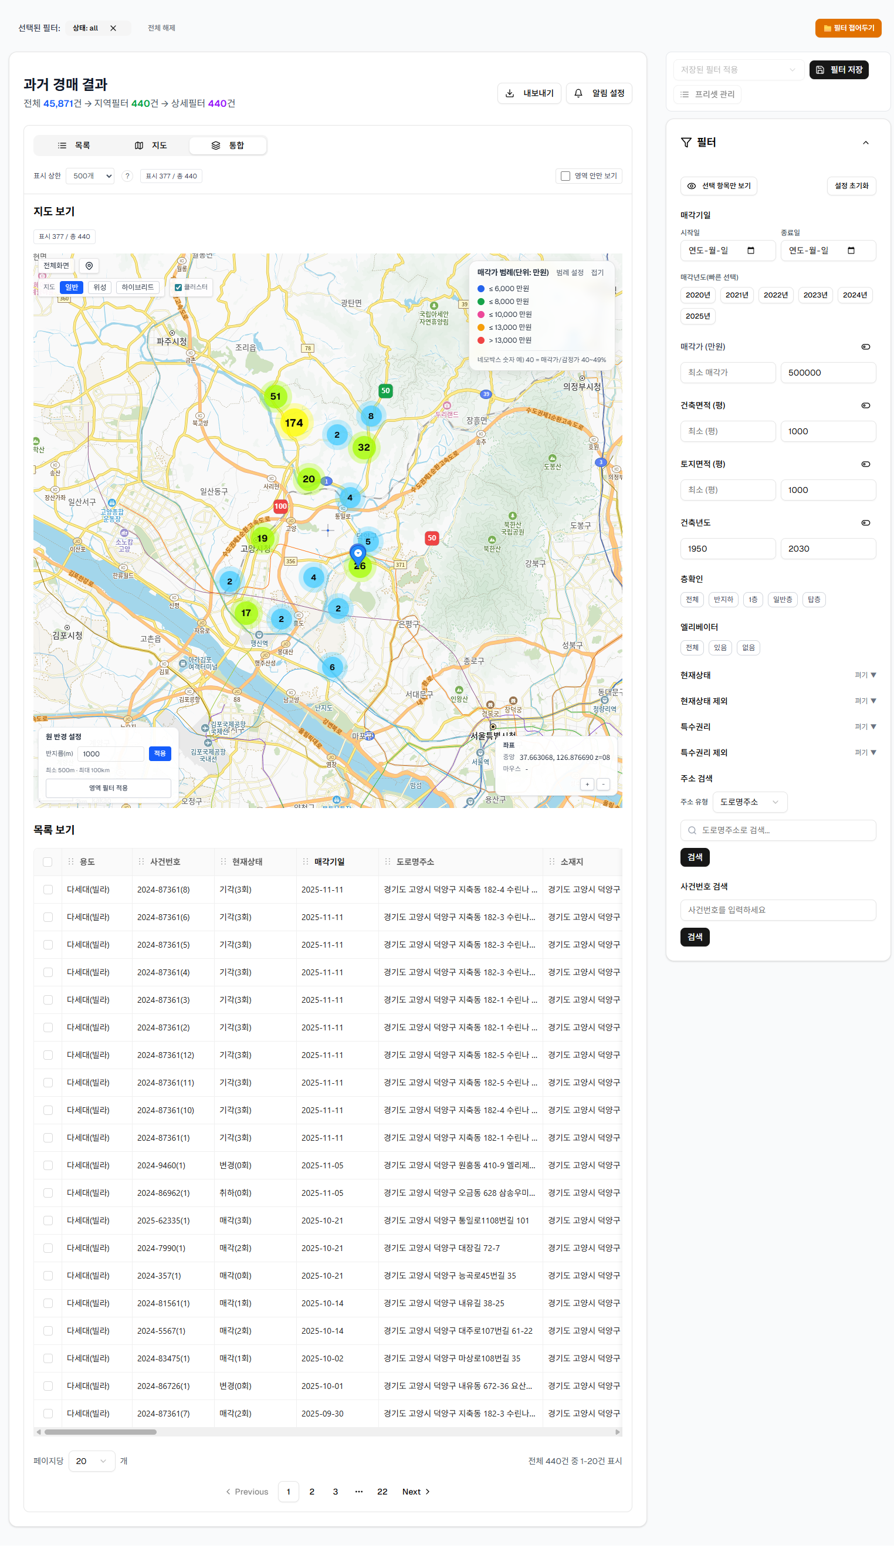This screenshot has width=894, height=1555.
Task: Click the 매각가 range toggle icon
Action: tap(865, 347)
